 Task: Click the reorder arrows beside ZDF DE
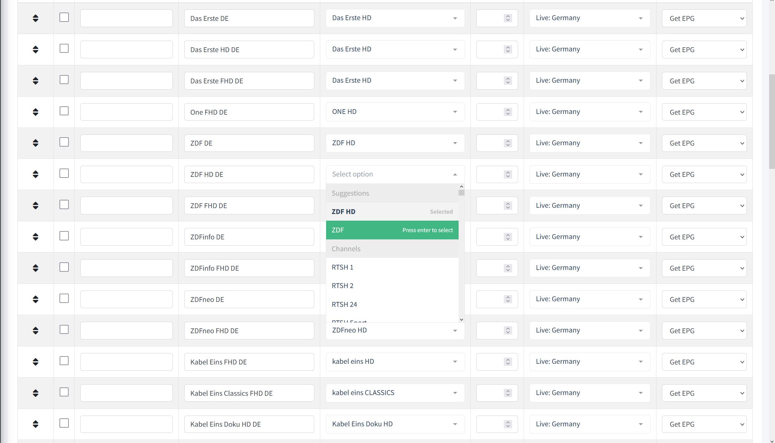36,143
